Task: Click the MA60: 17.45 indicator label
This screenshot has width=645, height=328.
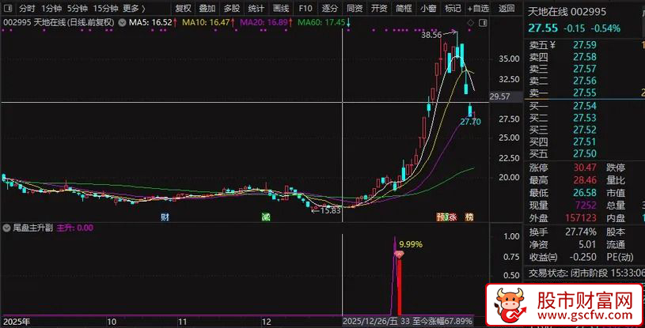Action: 321,23
